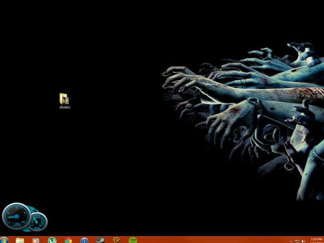
Task: Click the clock showing 1:33 PM
Action: pyautogui.click(x=315, y=240)
